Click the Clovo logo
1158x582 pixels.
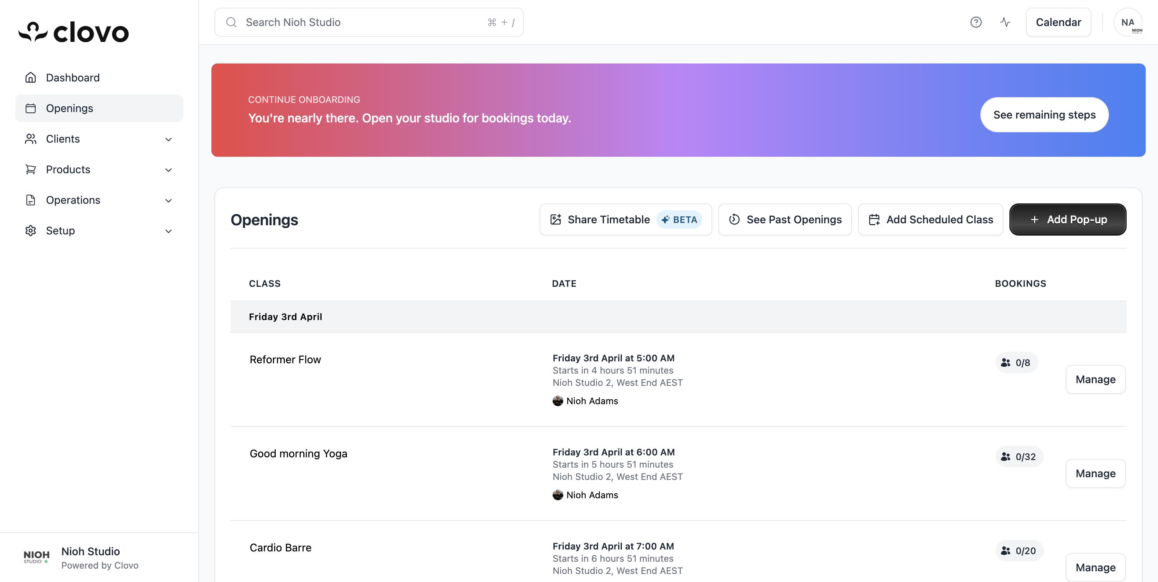click(x=73, y=32)
